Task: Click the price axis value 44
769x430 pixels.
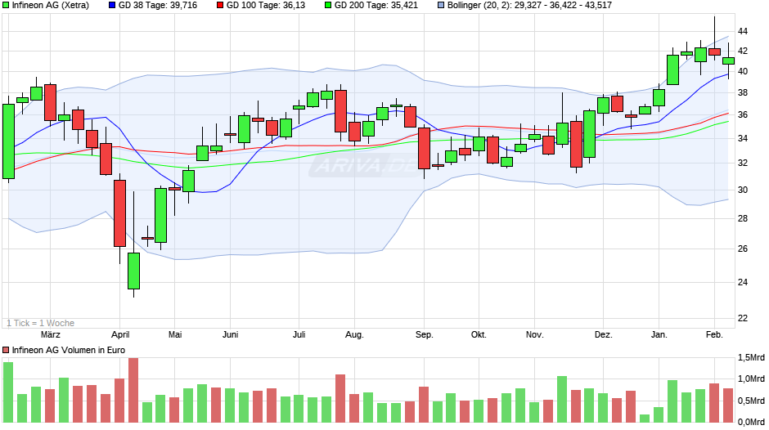Action: click(x=743, y=31)
